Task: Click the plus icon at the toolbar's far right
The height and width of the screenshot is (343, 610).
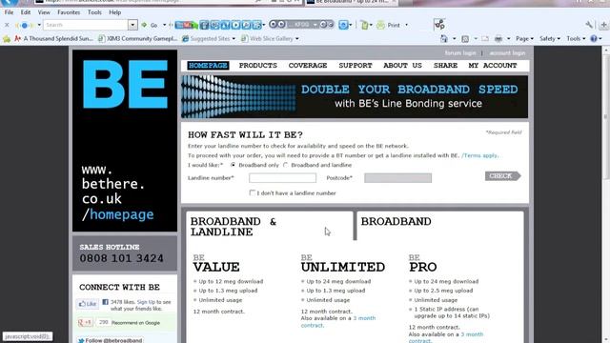Action: 603,25
